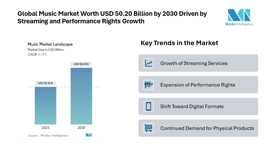Screen dimensions: 274x150
Task: Open the Growth of Streaming Services label
Action: coord(194,63)
